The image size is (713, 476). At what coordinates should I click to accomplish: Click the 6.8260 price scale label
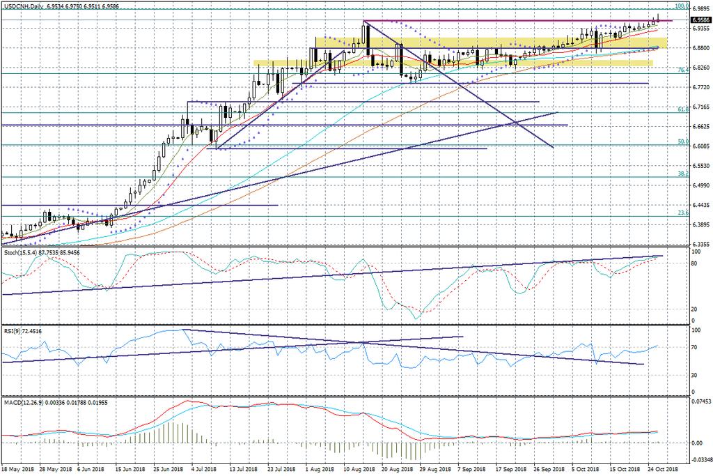coord(700,68)
